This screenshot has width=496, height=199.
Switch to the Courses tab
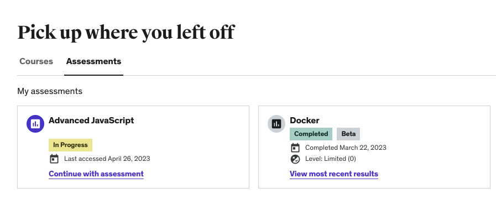coord(36,61)
